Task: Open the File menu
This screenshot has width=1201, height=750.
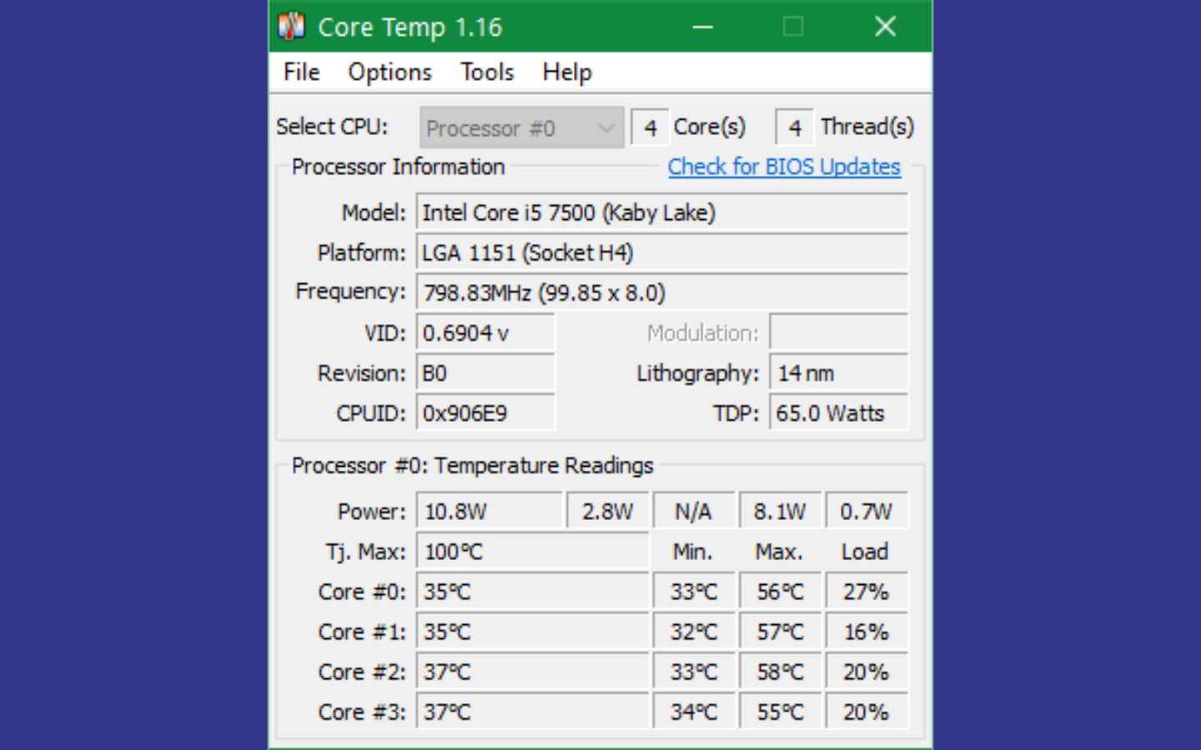Action: pos(301,72)
